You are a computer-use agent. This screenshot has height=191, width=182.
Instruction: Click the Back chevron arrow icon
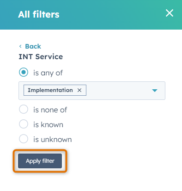pyautogui.click(x=20, y=46)
